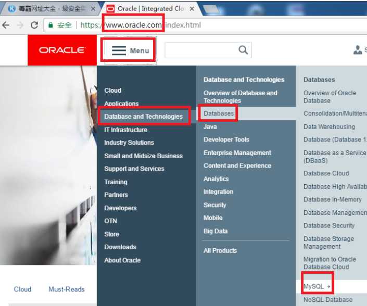Open Database as a Service (DBaaS) link

point(335,157)
